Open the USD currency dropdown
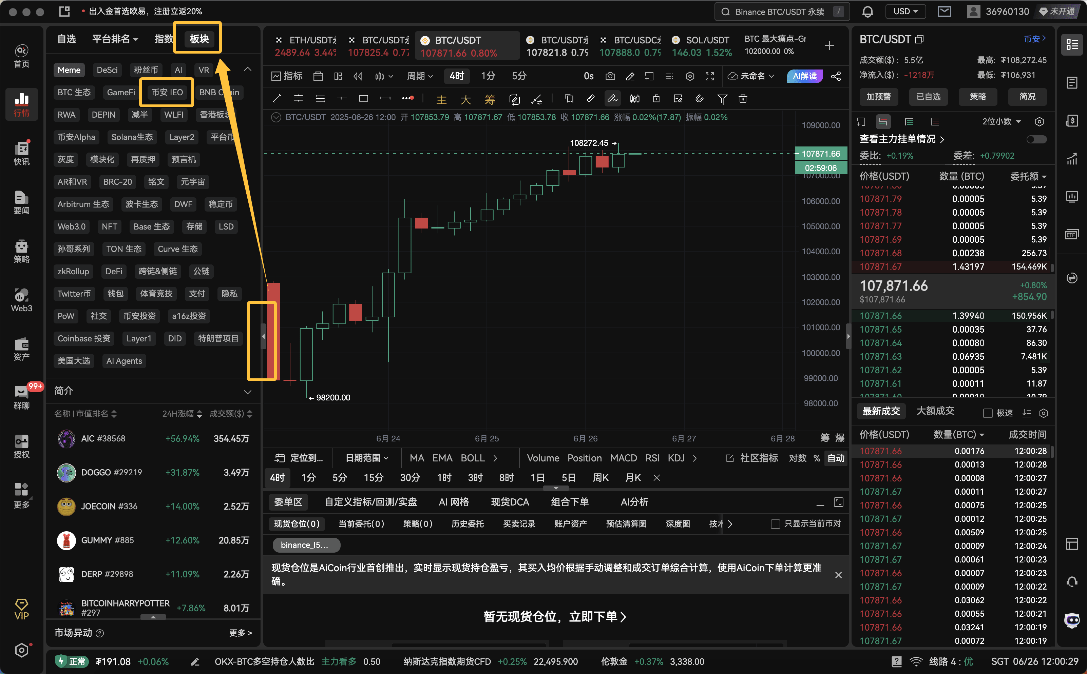This screenshot has height=674, width=1087. (x=905, y=12)
